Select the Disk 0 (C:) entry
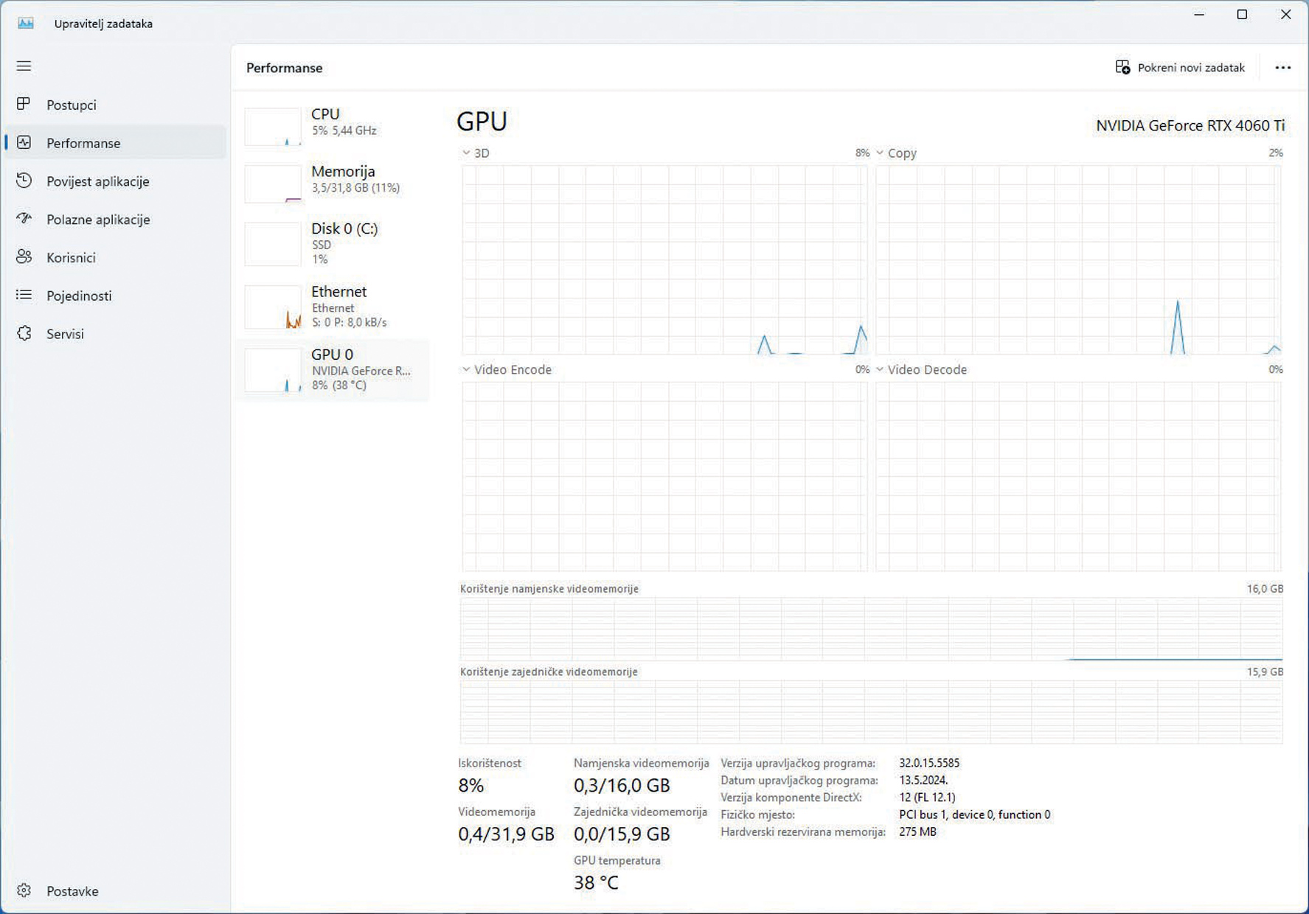The image size is (1309, 914). pyautogui.click(x=332, y=244)
